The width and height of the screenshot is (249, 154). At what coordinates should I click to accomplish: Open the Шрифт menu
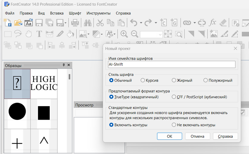click(x=75, y=13)
